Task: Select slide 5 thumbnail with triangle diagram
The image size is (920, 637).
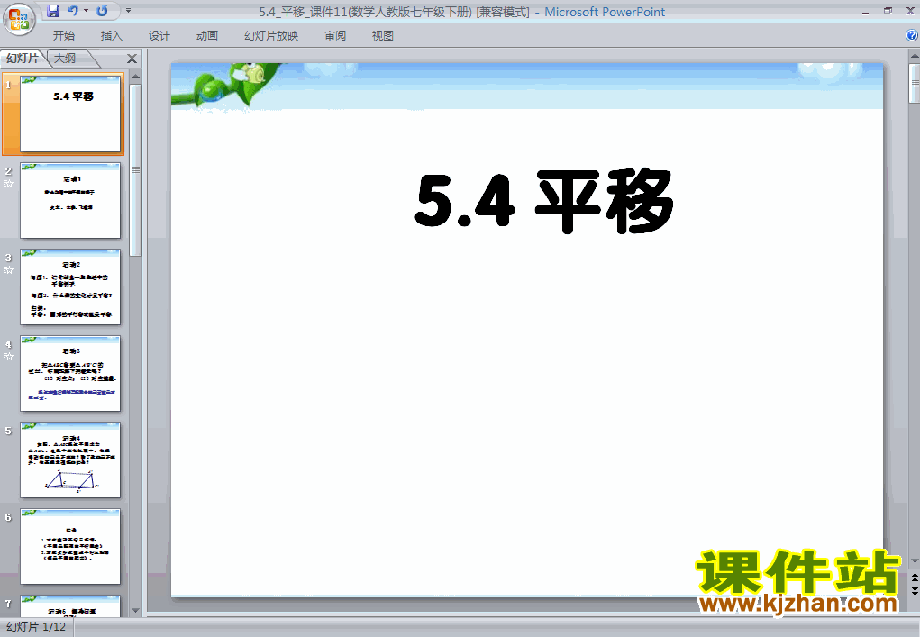Action: click(x=70, y=460)
